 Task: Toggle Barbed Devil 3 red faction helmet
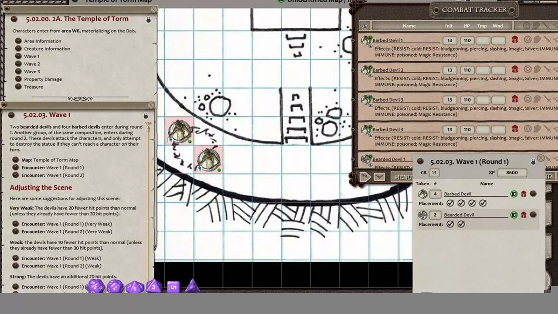(x=515, y=99)
